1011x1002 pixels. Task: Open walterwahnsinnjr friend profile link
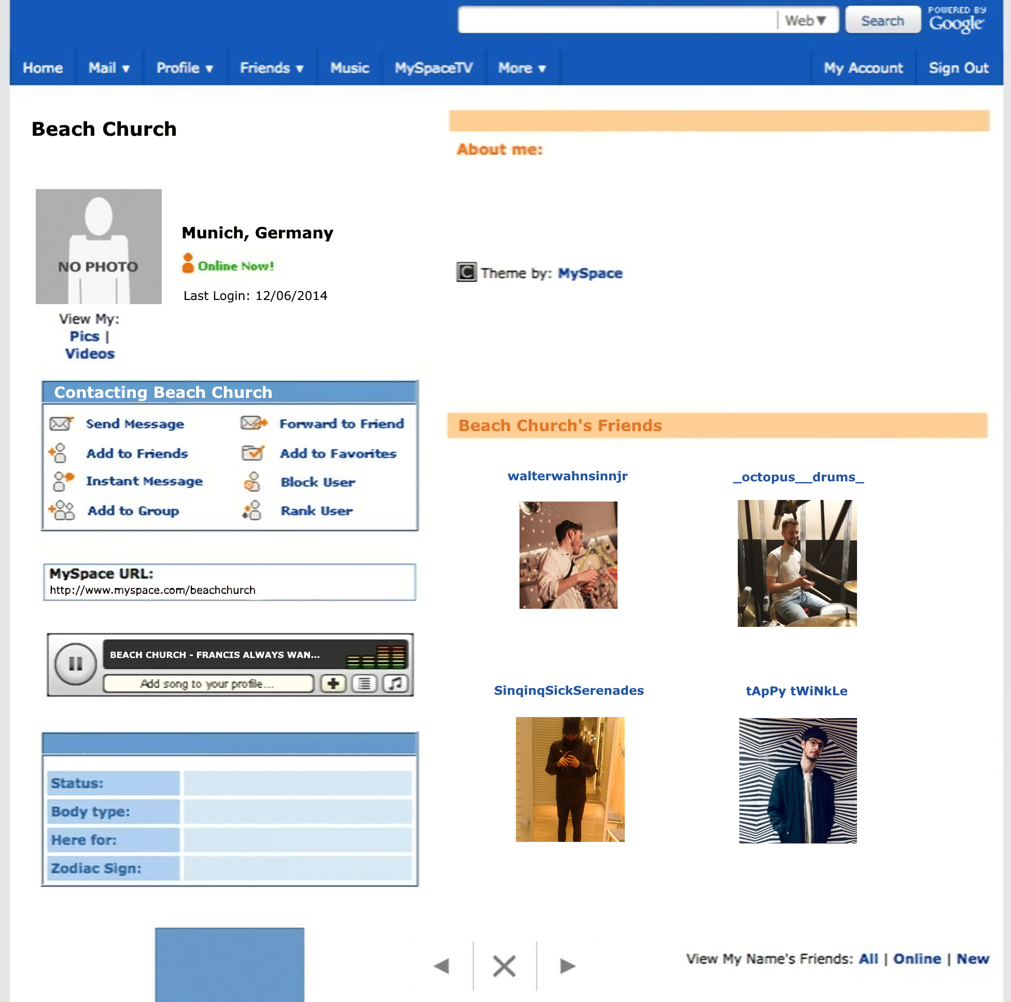click(567, 476)
